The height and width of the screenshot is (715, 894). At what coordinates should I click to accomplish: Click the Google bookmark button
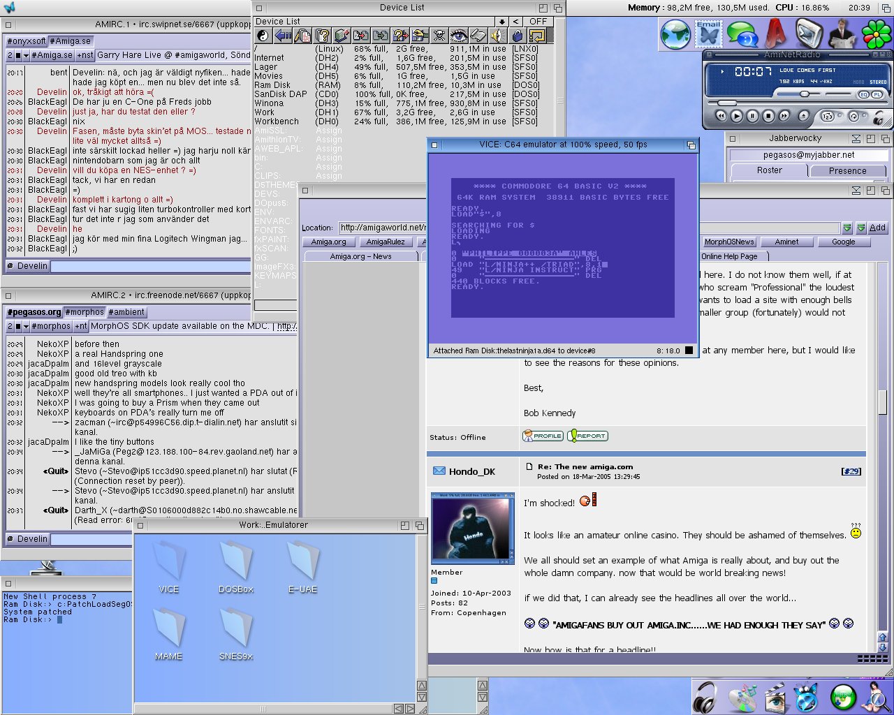[843, 242]
